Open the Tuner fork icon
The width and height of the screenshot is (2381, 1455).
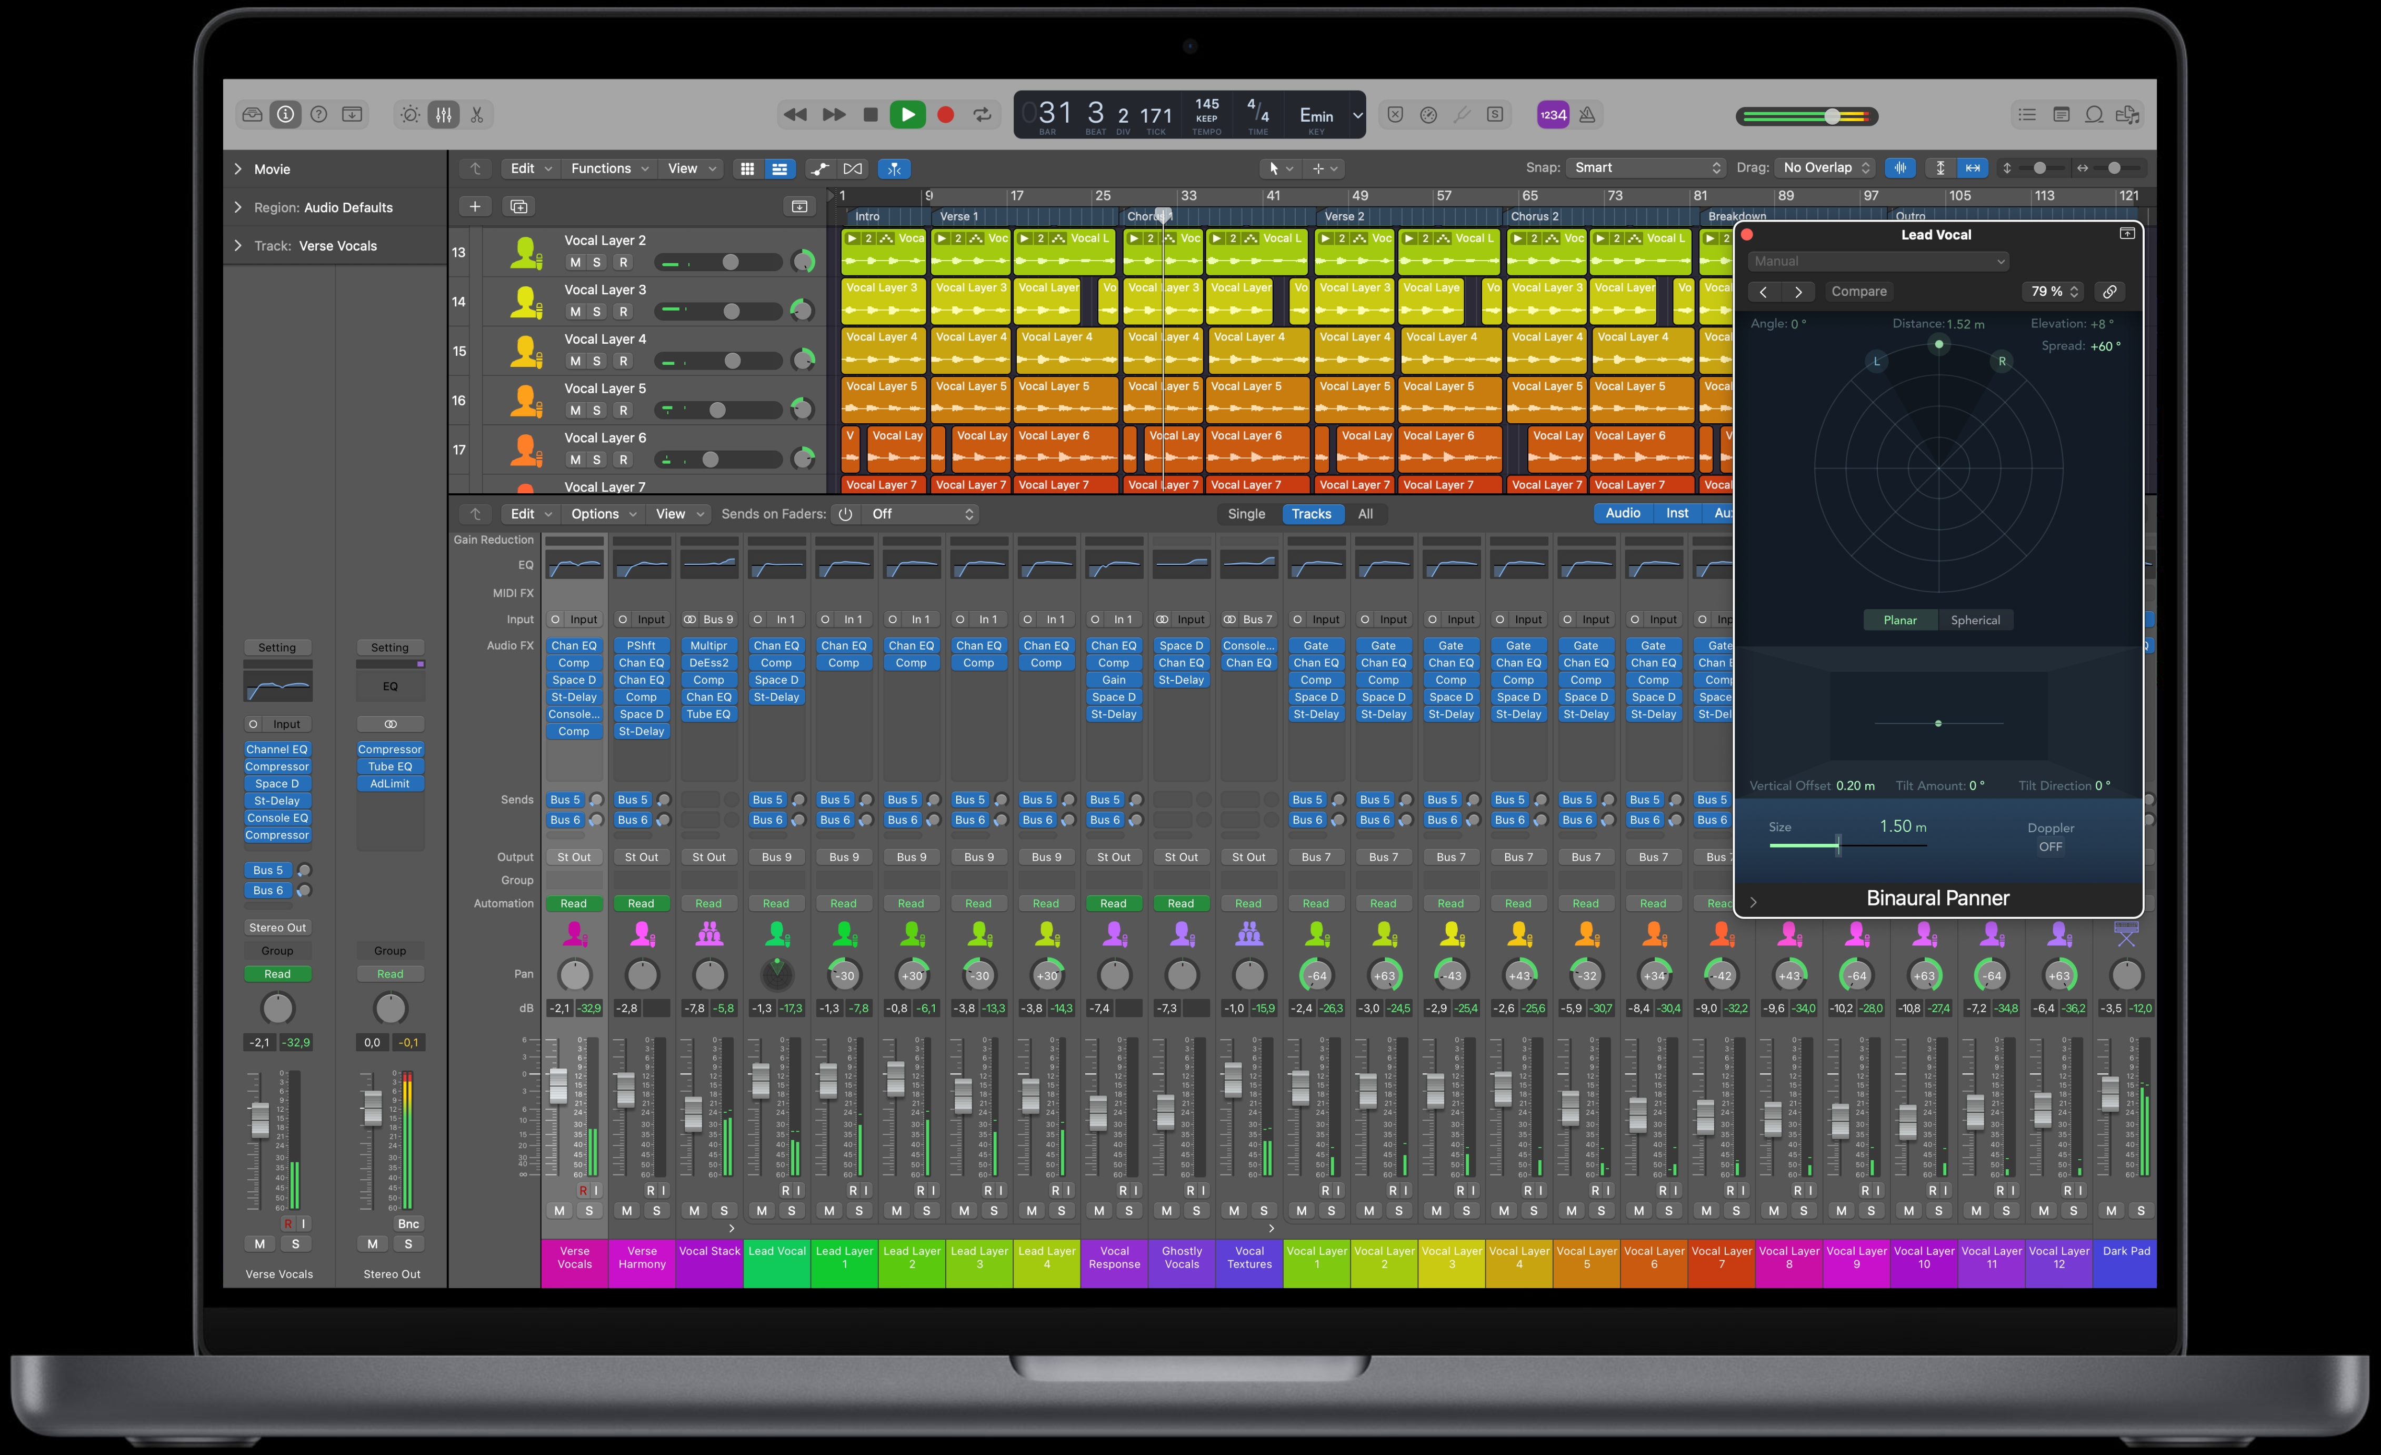point(1462,114)
